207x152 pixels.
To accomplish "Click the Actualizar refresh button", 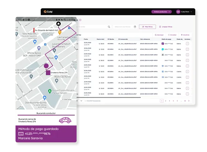I will point(171,35).
